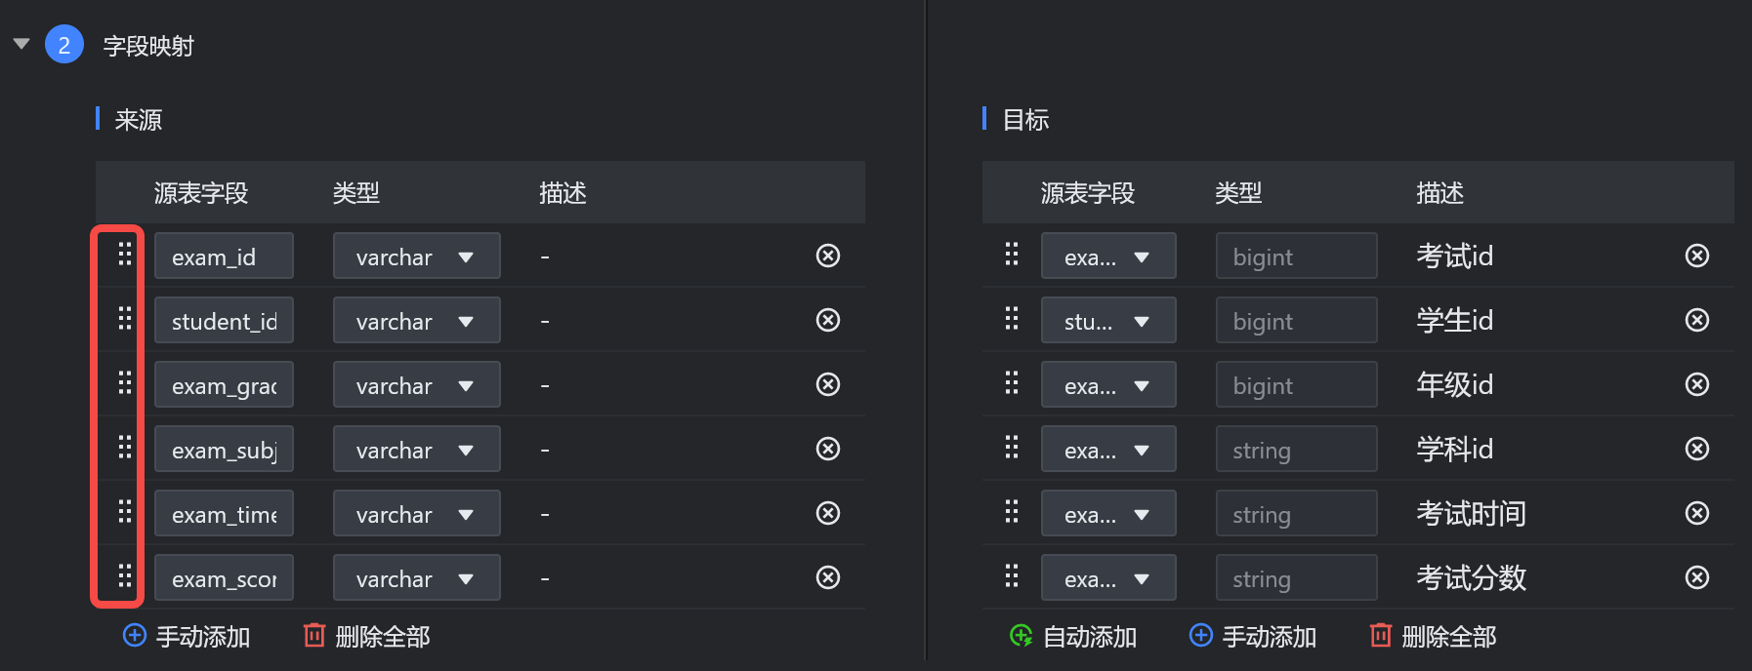Click 删除全部 under the target table
The width and height of the screenshot is (1752, 671).
(x=1434, y=636)
